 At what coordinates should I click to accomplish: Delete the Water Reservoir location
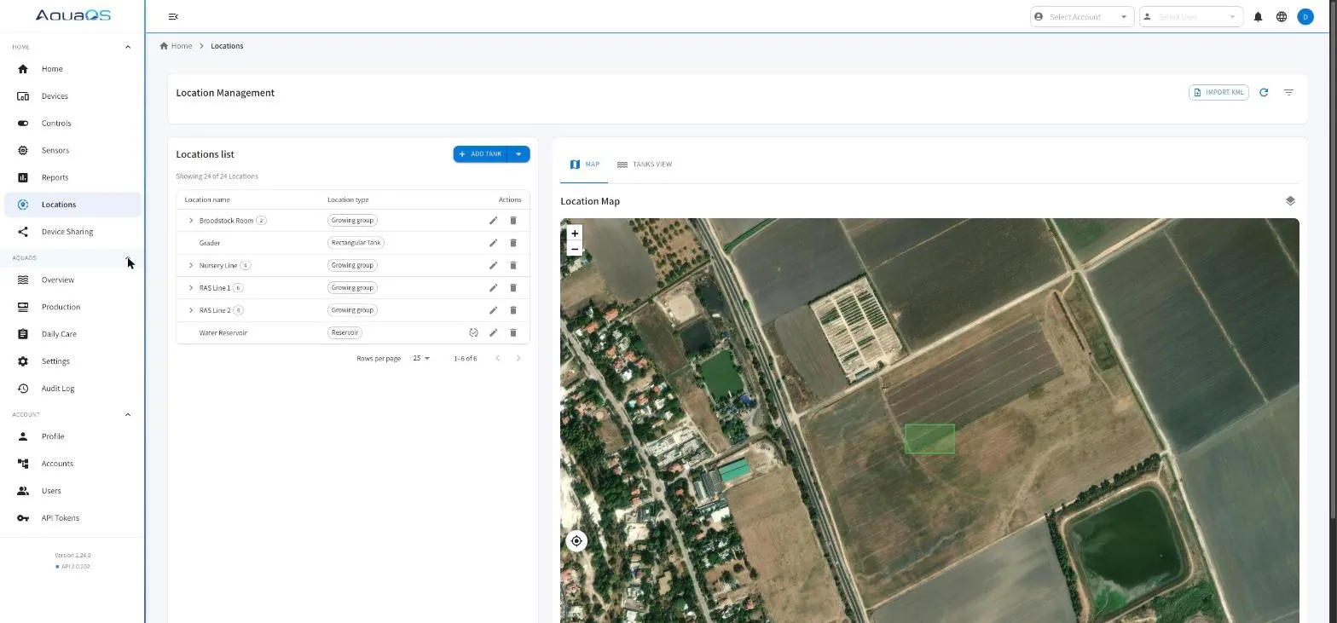[513, 333]
